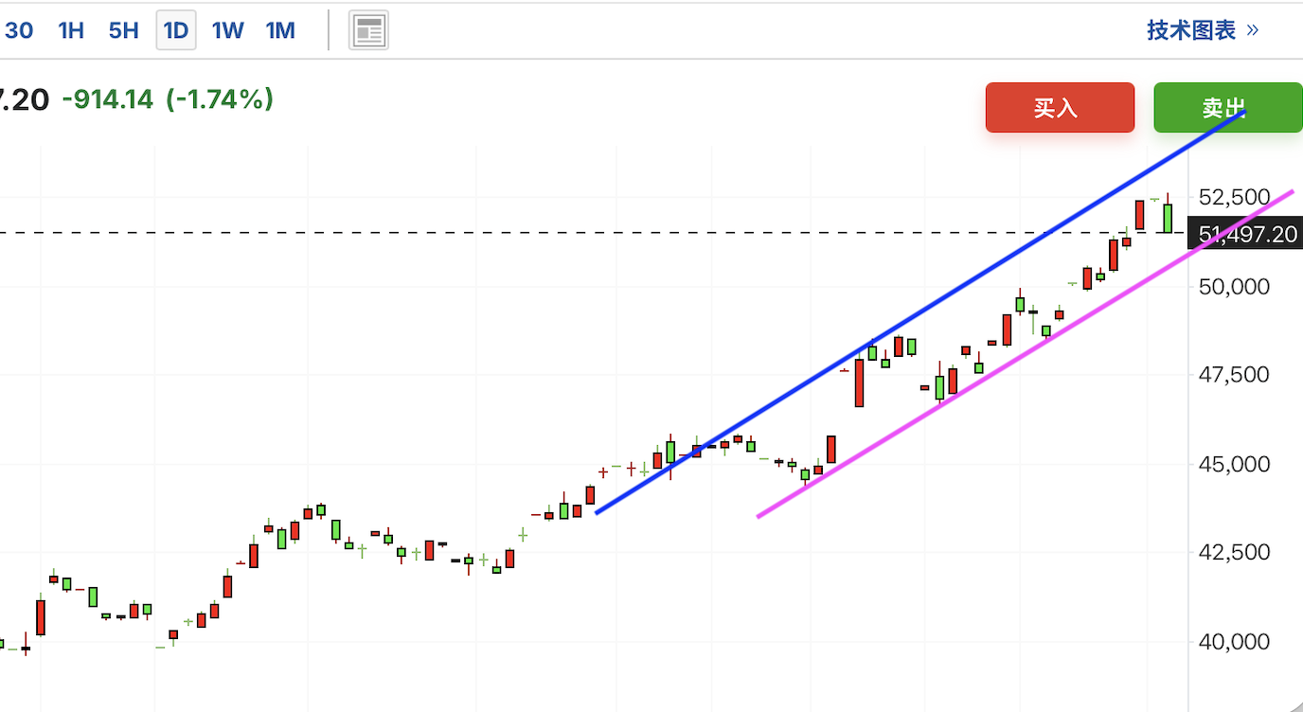Screen dimensions: 1303x712
Task: Click the -914.14 price change value
Action: 108,98
